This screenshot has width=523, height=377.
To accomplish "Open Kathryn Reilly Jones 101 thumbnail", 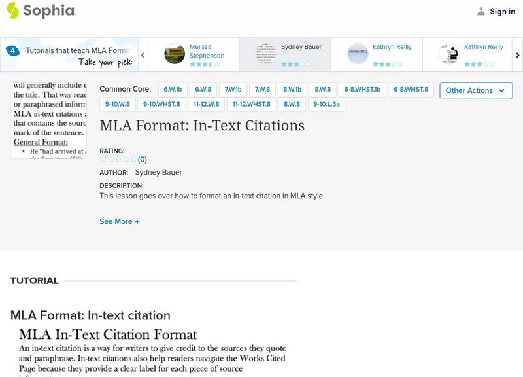I will (358, 54).
